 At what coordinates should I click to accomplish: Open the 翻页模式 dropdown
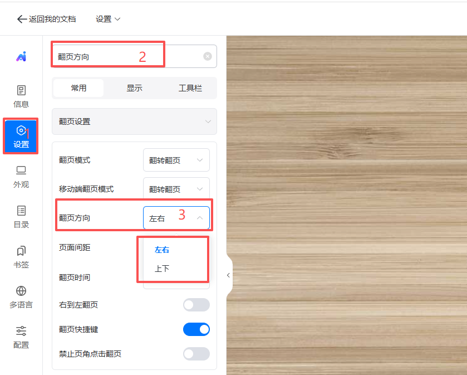(176, 160)
